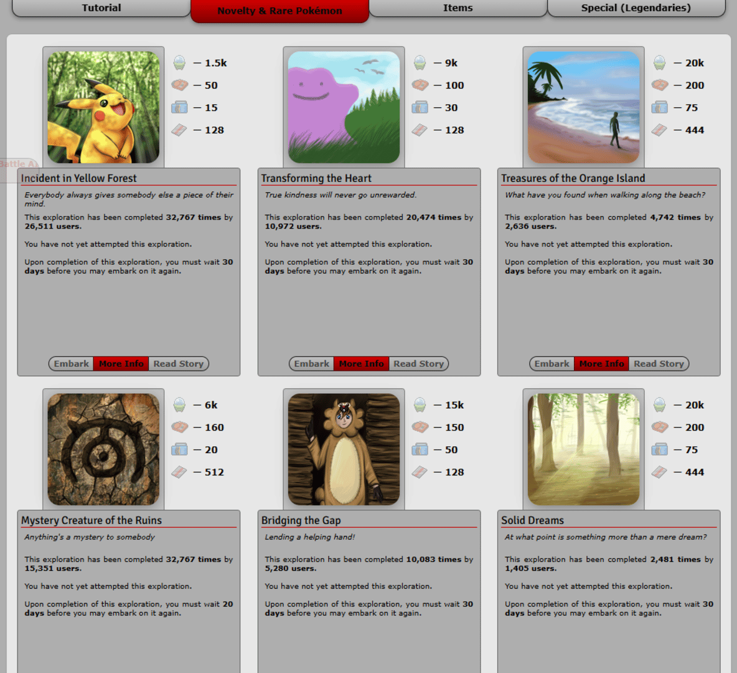This screenshot has height=673, width=737.
Task: Click the Solid Dreams forest picture
Action: coord(583,449)
